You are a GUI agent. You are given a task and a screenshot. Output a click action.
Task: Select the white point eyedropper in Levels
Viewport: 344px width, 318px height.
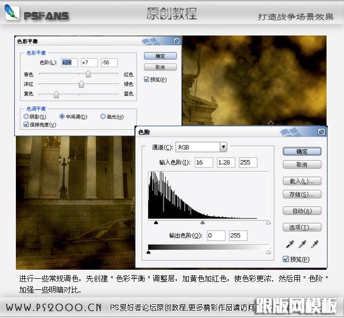pyautogui.click(x=315, y=244)
